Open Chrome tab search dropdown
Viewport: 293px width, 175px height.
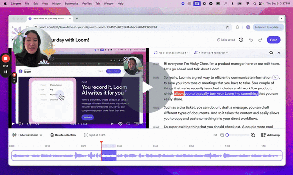281,18
